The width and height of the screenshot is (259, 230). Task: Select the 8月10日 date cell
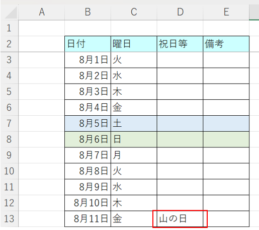[x=88, y=203]
